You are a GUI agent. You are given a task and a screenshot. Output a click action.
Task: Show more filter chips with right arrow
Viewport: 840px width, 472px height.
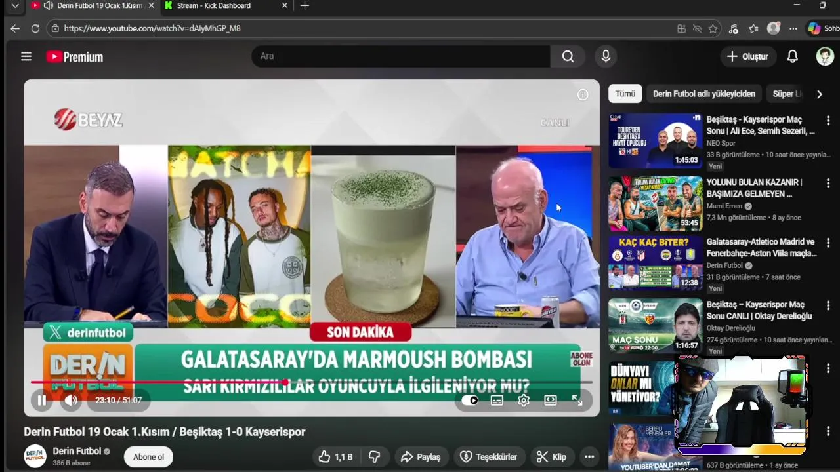click(819, 94)
